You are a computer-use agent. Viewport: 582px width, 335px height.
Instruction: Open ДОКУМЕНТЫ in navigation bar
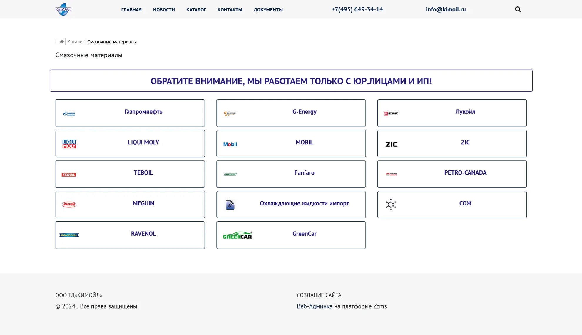[268, 10]
